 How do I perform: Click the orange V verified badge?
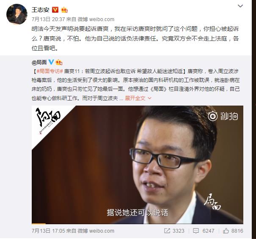(x=55, y=10)
